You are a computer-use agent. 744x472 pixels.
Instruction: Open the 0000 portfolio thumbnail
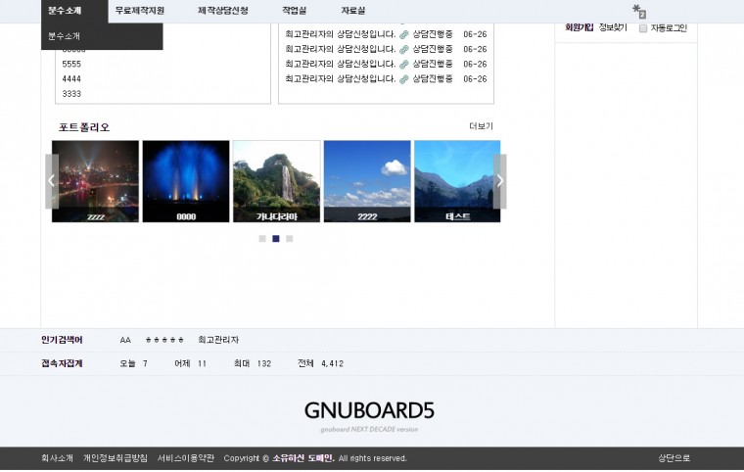coord(186,181)
